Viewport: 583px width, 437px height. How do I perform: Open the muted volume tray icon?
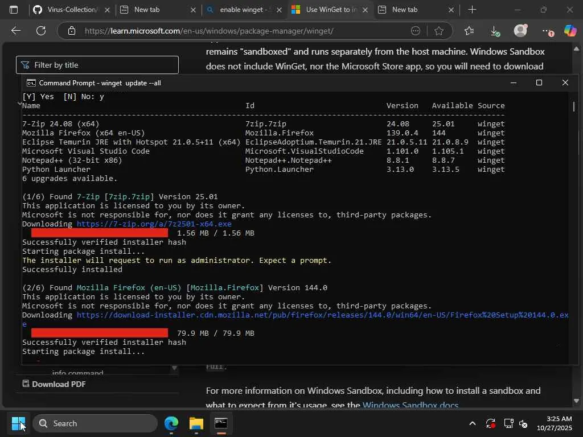(x=523, y=423)
